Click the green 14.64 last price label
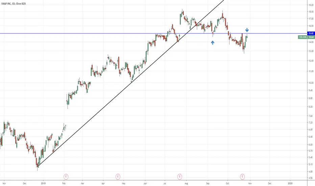The height and width of the screenshot is (186, 315). point(311,37)
